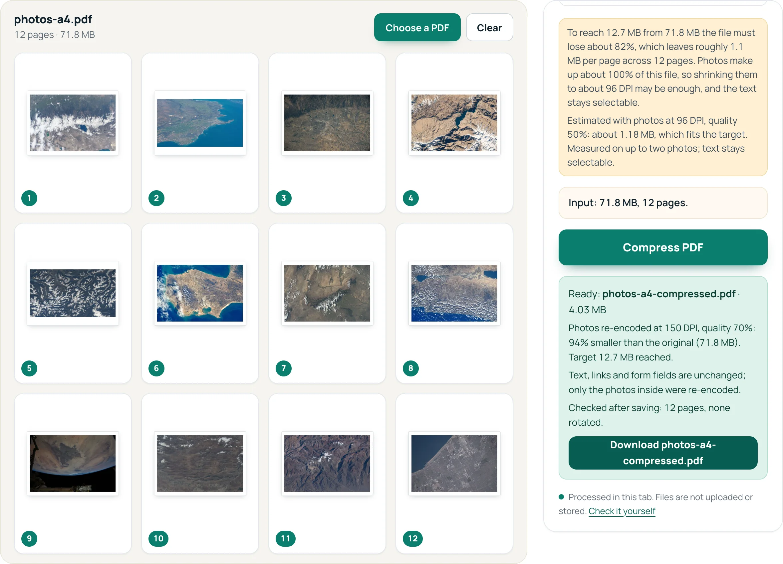The height and width of the screenshot is (564, 783).
Task: Click the 'Input: 71.8 MB, 12 pages.' box
Action: point(662,203)
